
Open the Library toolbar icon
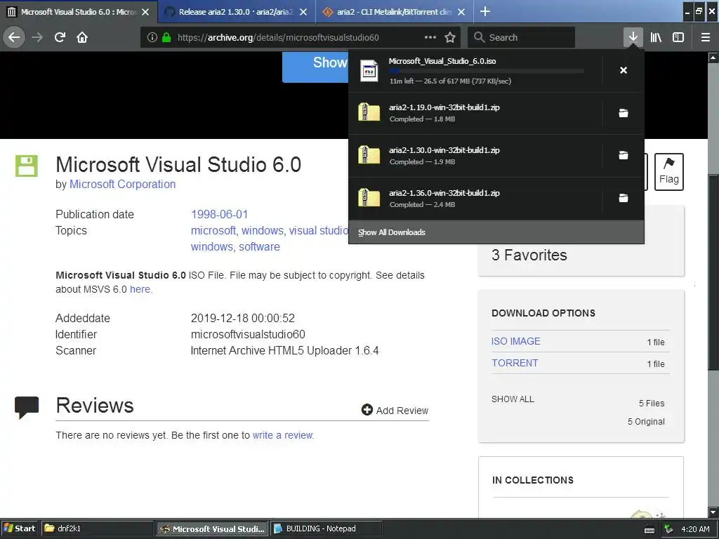point(656,37)
